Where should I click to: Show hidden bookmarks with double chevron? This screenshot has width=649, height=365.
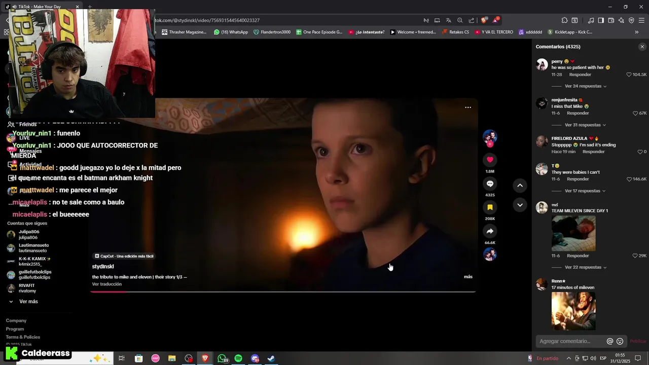pos(637,32)
